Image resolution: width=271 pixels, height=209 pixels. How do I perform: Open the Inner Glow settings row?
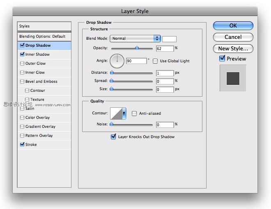[x=44, y=73]
